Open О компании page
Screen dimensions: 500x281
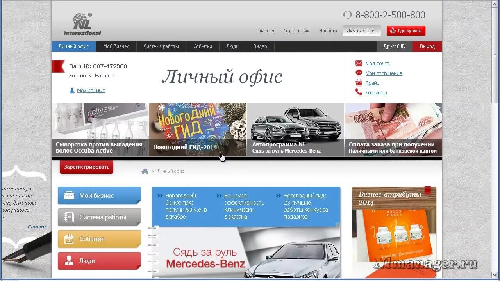tap(296, 31)
